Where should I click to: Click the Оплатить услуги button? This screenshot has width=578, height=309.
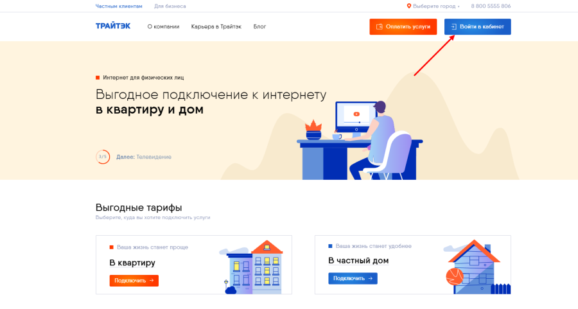coord(403,26)
